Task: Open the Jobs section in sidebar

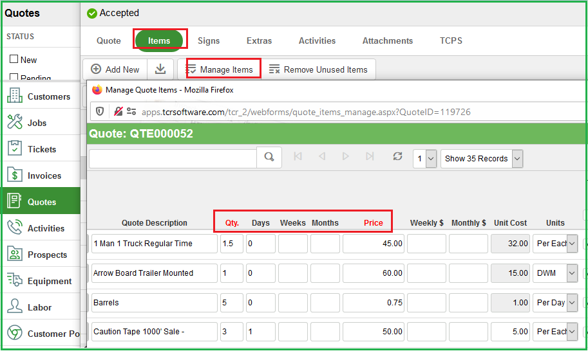Action: click(x=37, y=123)
